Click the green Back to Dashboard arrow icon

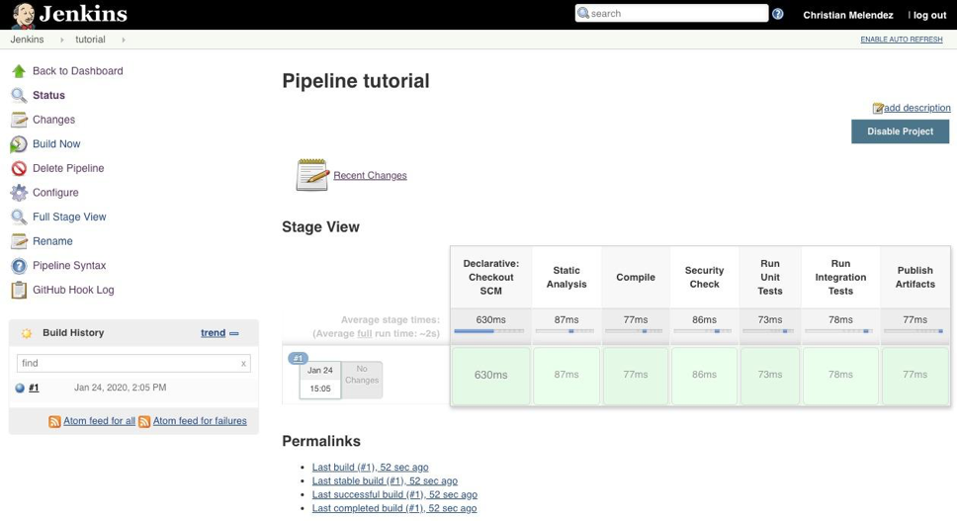pos(19,71)
